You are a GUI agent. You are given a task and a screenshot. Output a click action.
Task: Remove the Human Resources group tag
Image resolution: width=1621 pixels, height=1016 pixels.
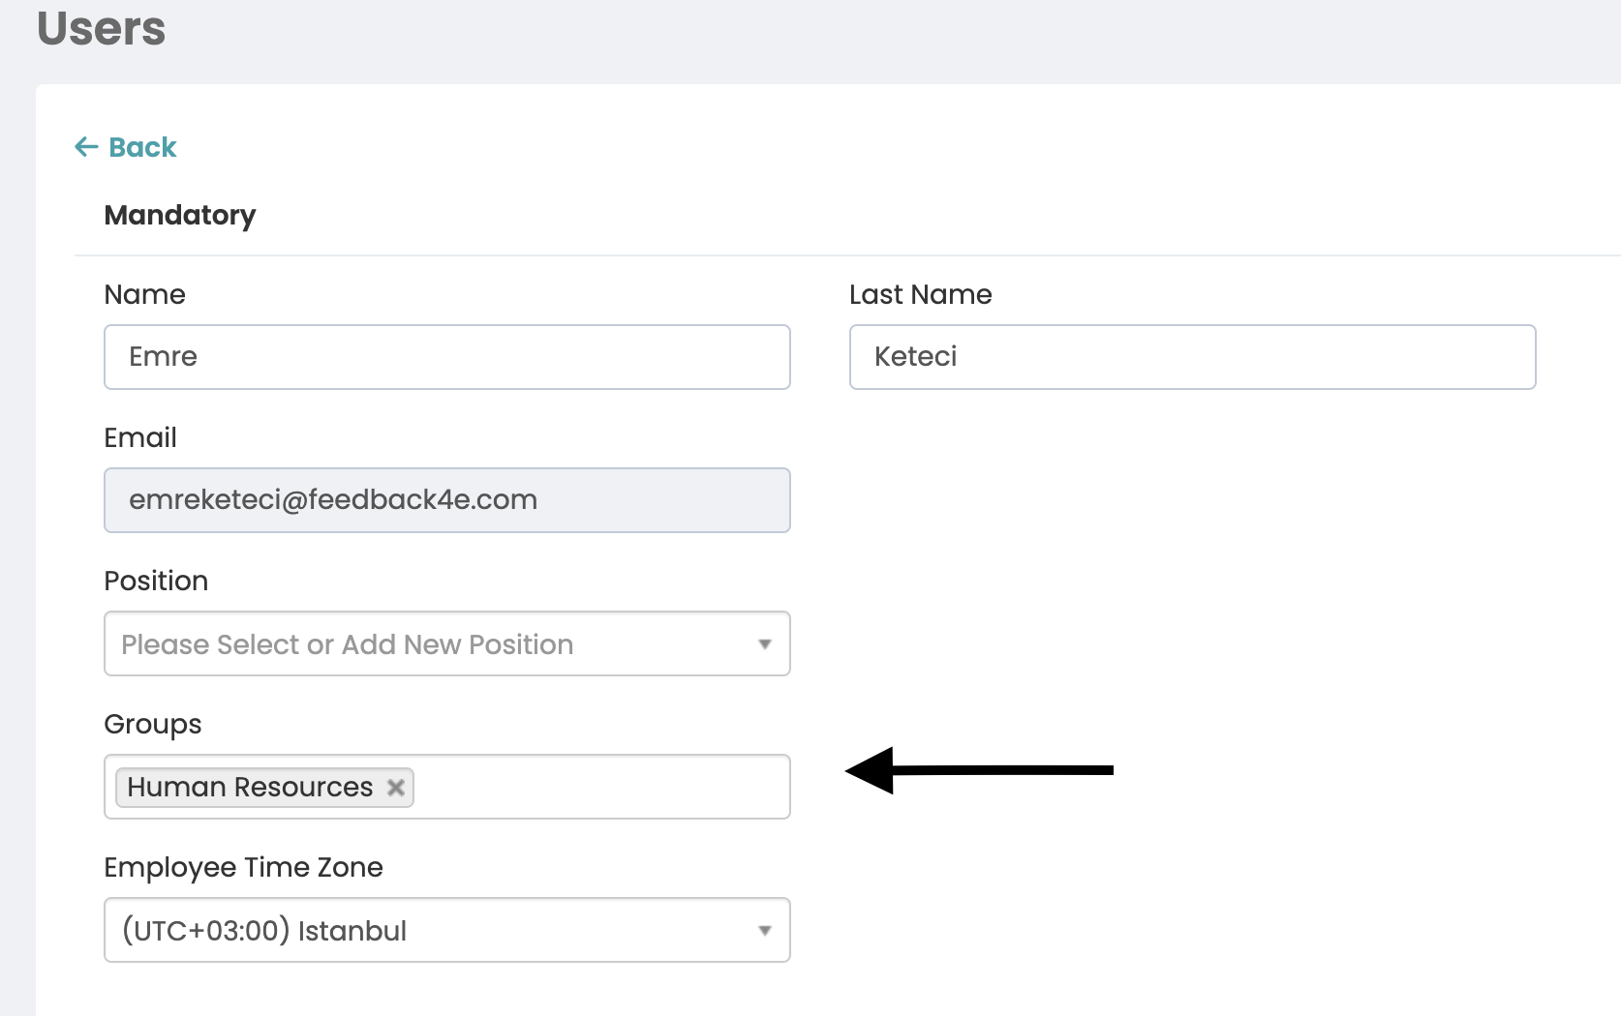pyautogui.click(x=395, y=788)
